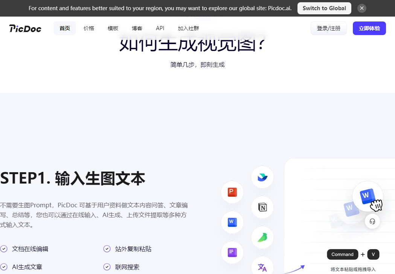This screenshot has width=395, height=274.
Task: Visit the 博客 section
Action: pyautogui.click(x=137, y=28)
